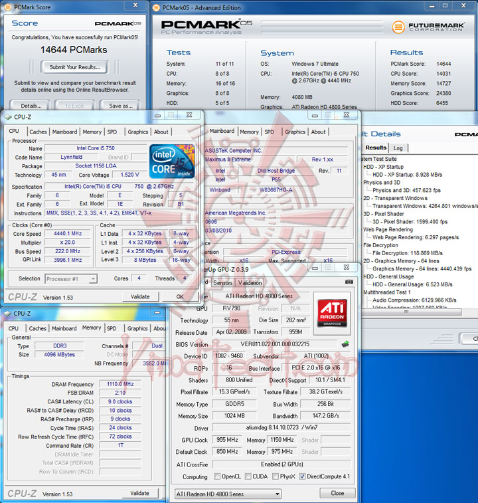Select Physics and 3D tree item

pyautogui.click(x=382, y=183)
